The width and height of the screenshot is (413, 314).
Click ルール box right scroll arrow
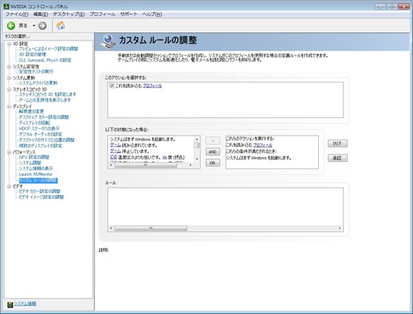339,228
